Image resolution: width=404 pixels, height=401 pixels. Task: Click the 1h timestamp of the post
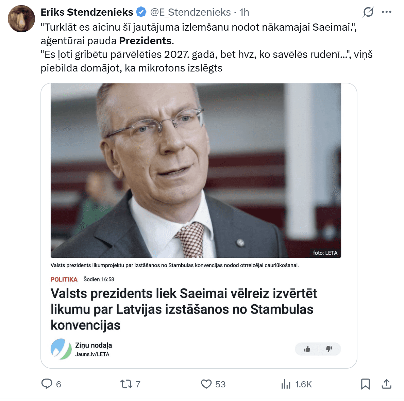click(x=244, y=12)
